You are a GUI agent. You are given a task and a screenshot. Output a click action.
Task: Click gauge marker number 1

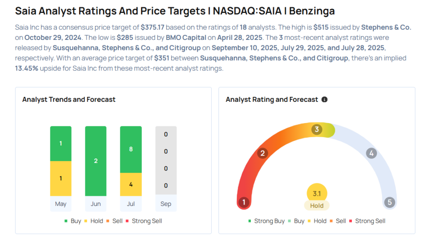point(244,202)
